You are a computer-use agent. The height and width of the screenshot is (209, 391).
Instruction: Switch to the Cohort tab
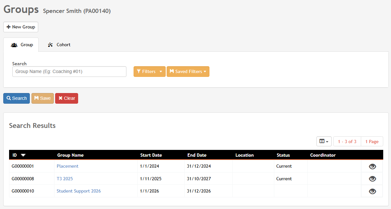(x=59, y=45)
